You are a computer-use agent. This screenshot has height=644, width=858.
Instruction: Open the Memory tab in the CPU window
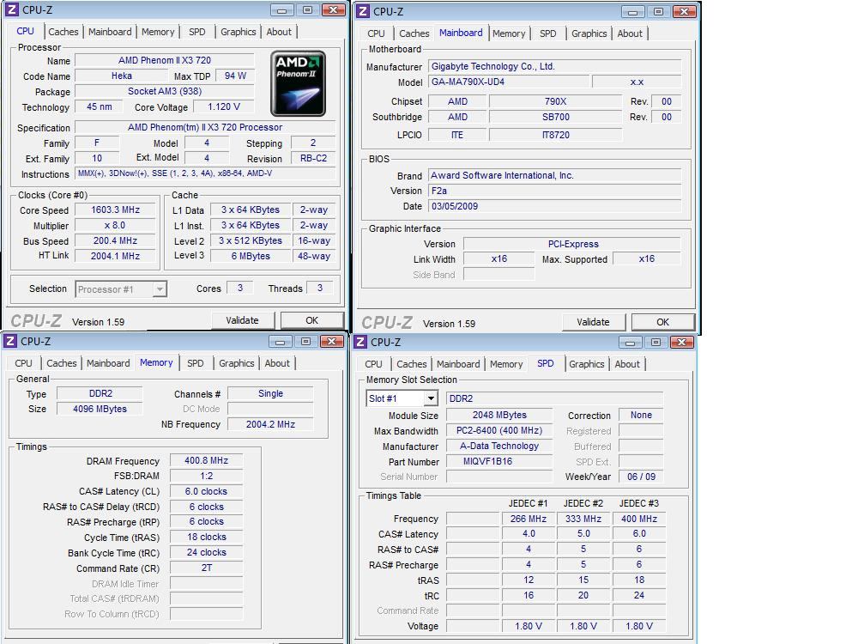tap(158, 32)
